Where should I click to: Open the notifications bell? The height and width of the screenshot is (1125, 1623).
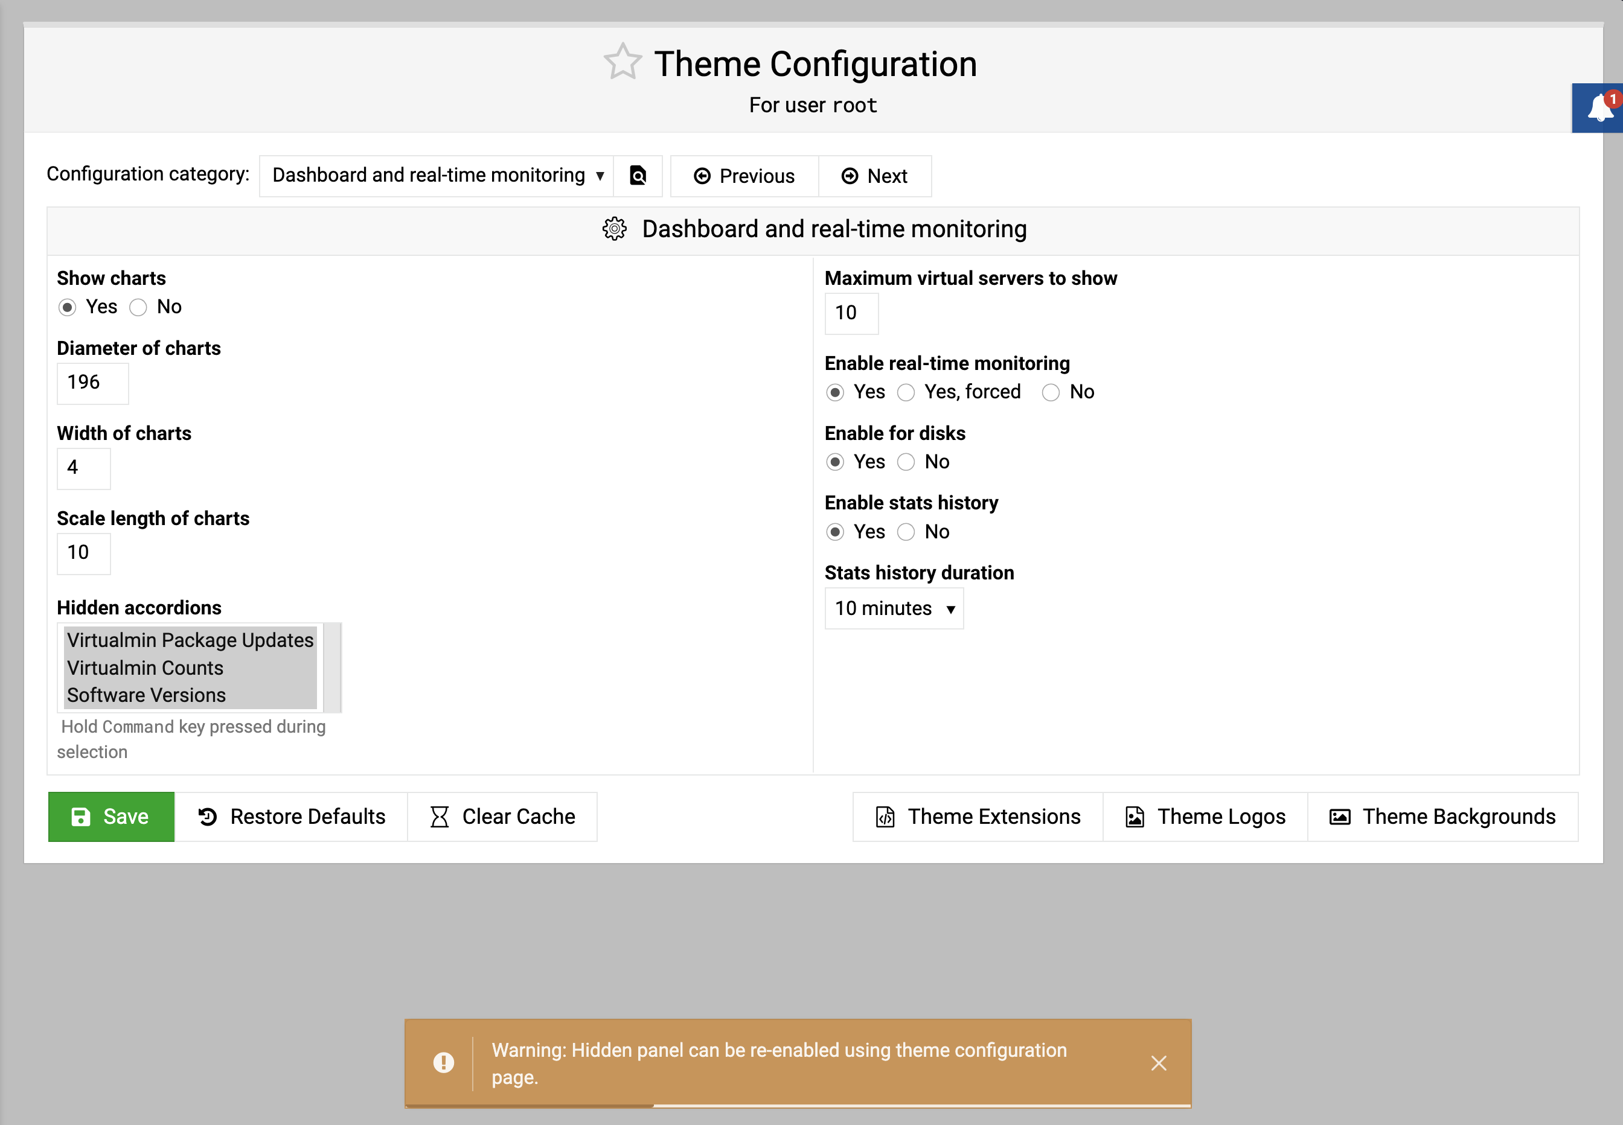(x=1598, y=108)
